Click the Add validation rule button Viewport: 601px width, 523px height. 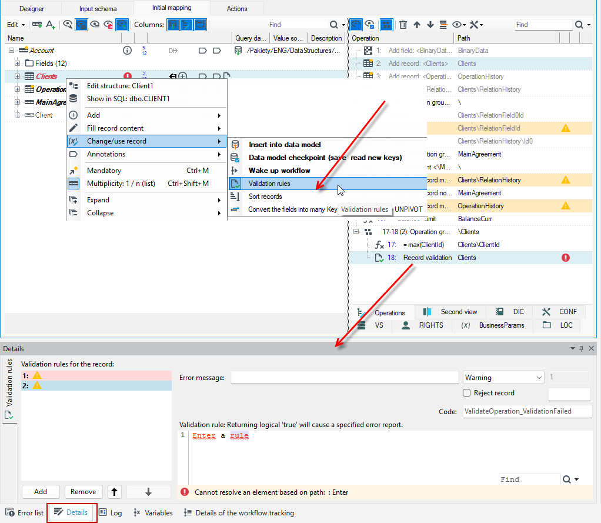41,492
